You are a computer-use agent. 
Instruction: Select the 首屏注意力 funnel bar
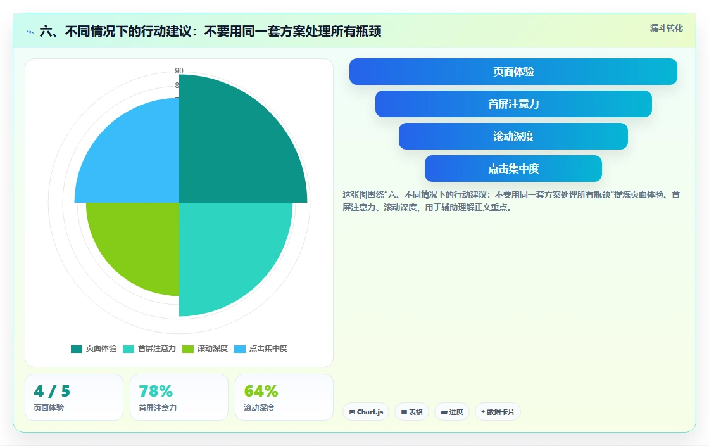tap(513, 104)
